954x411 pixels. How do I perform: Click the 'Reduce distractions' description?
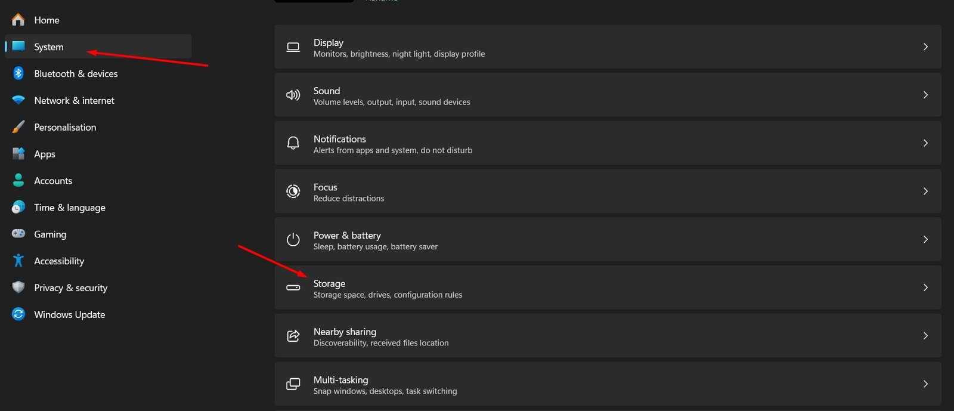pos(349,198)
